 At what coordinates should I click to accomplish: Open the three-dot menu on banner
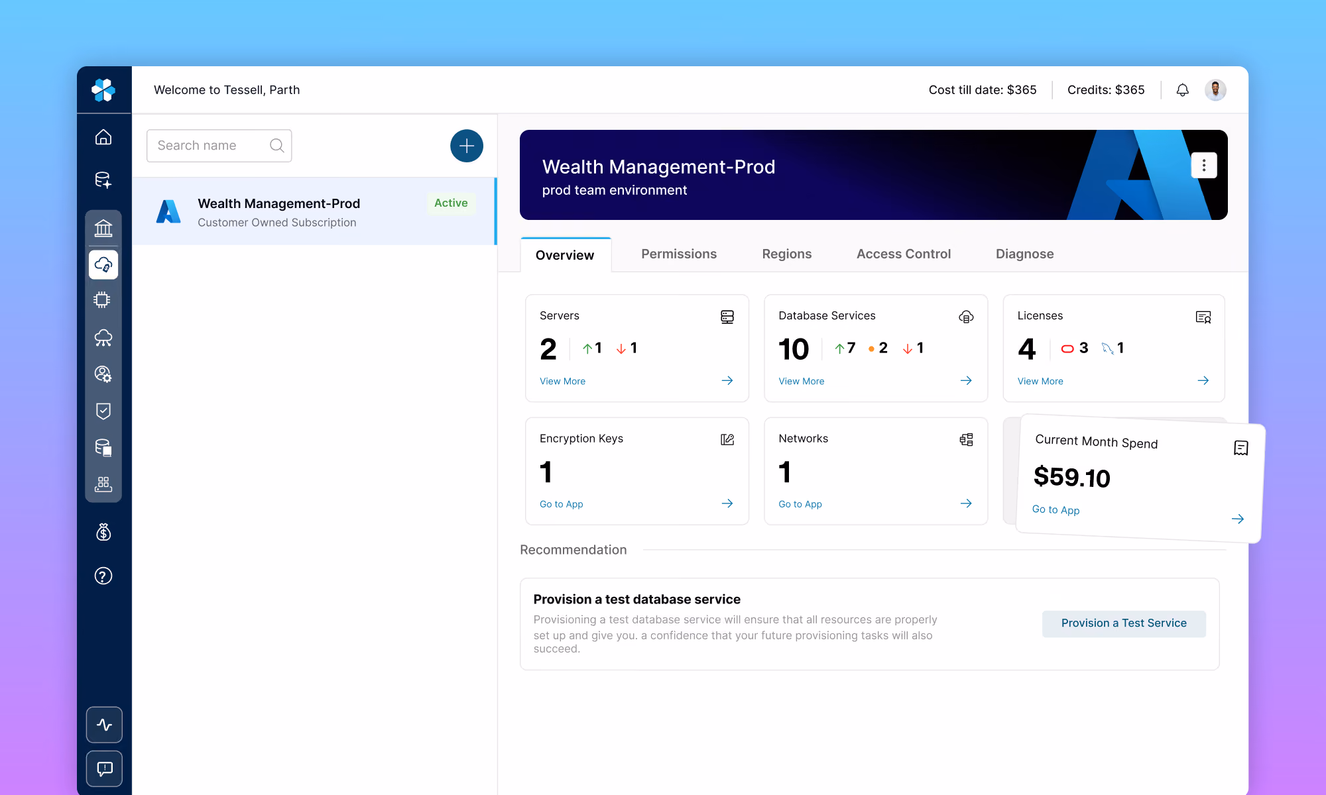point(1204,166)
